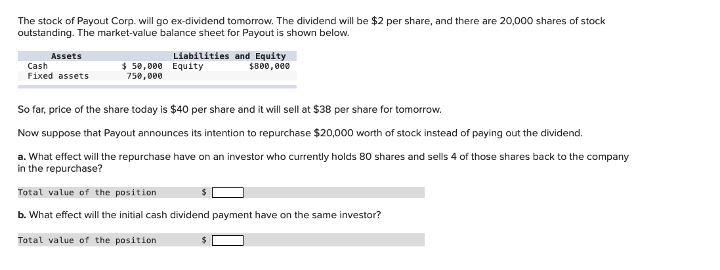Select the Assets column header
The width and height of the screenshot is (720, 270).
tap(66, 56)
